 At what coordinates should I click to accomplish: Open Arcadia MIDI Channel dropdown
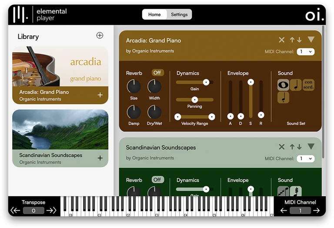tap(306, 52)
